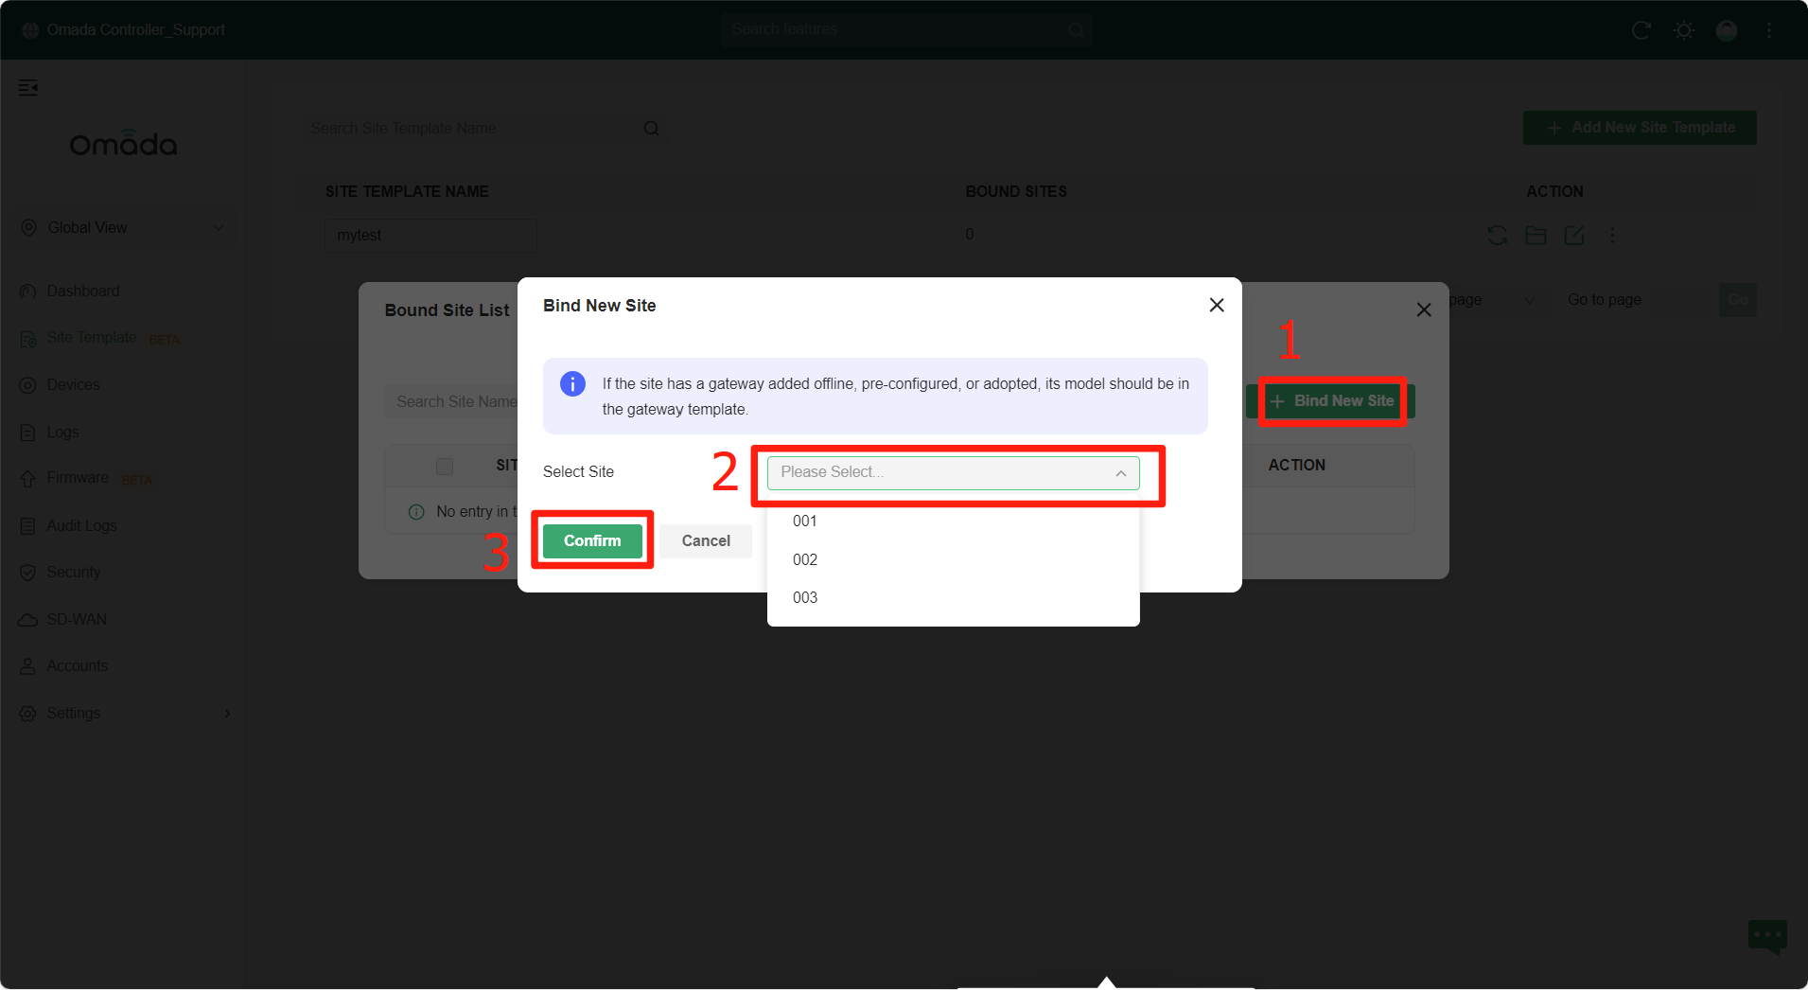Image resolution: width=1808 pixels, height=990 pixels.
Task: Click the sync icon for mytest
Action: [1497, 236]
